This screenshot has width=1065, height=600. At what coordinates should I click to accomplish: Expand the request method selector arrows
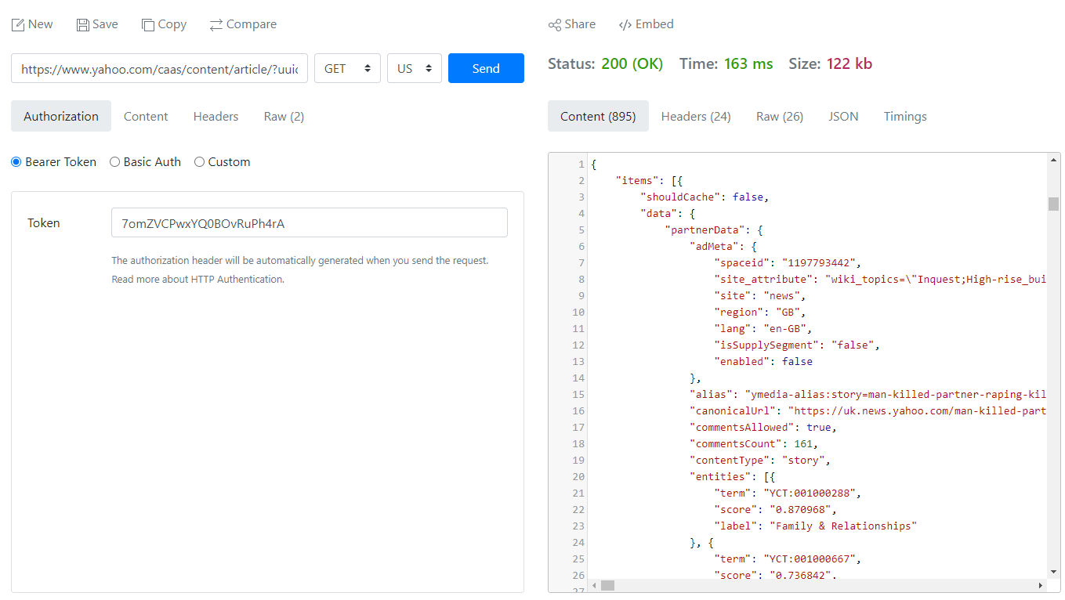click(x=366, y=68)
